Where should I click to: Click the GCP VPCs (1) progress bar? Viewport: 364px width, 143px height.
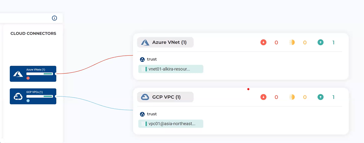(x=39, y=96)
